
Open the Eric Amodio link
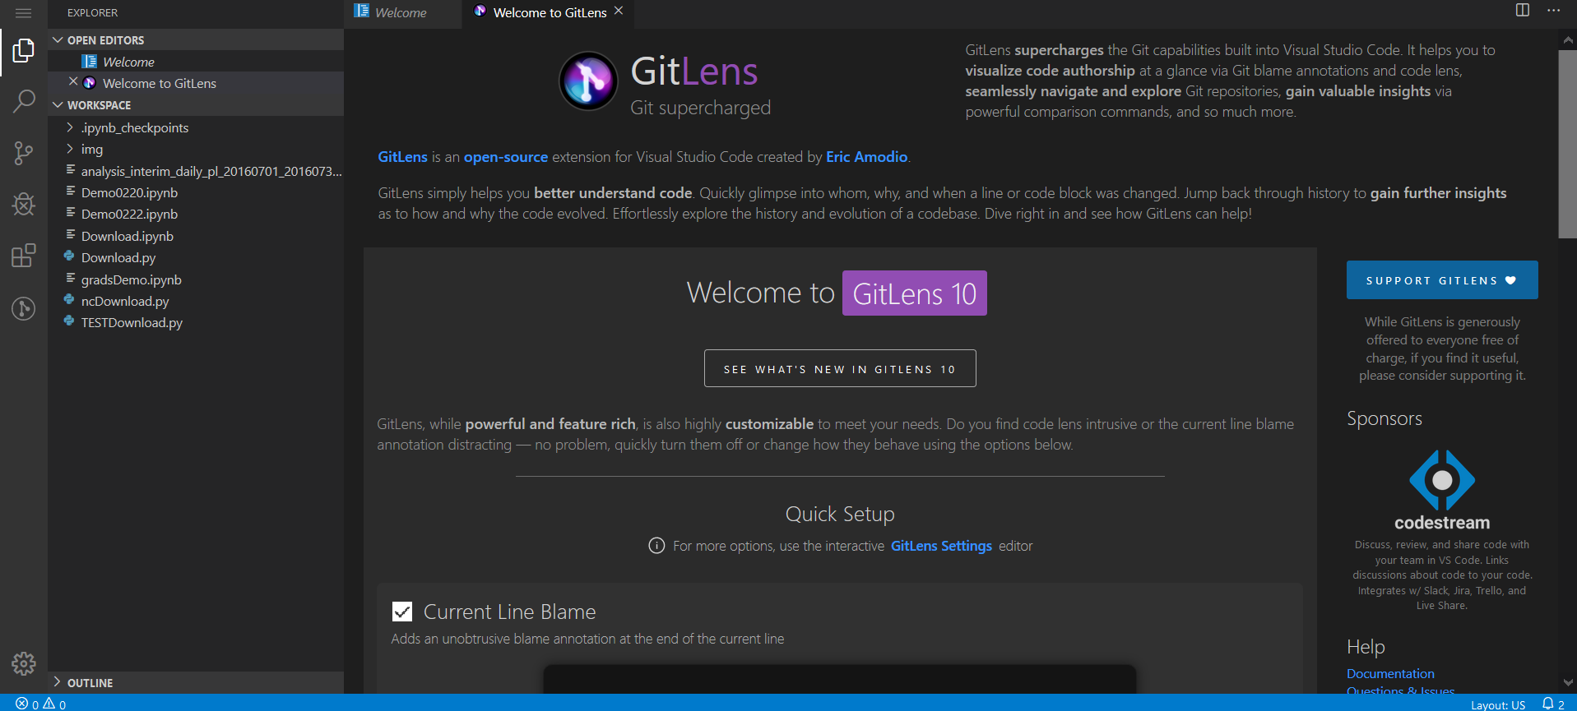click(x=866, y=157)
